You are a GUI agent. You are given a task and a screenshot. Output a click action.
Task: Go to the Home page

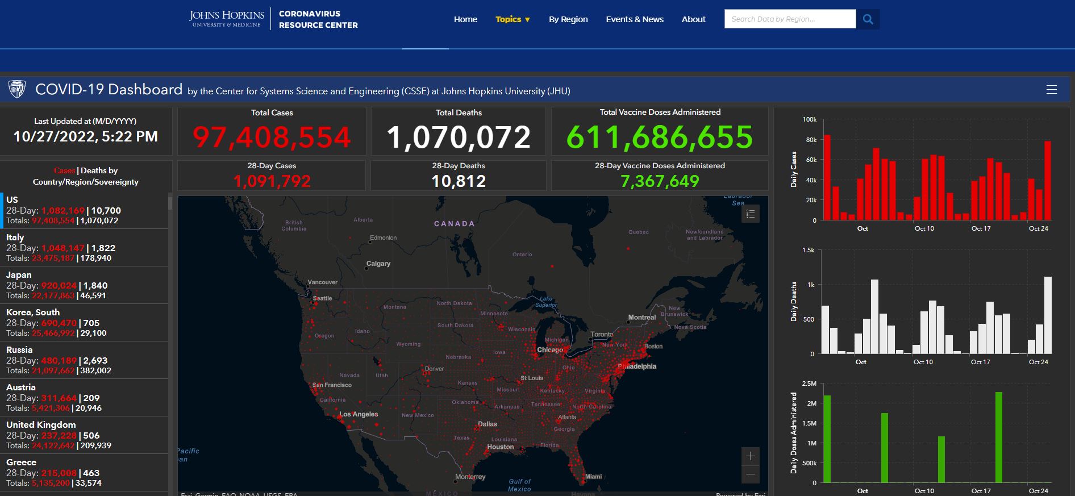tap(465, 19)
